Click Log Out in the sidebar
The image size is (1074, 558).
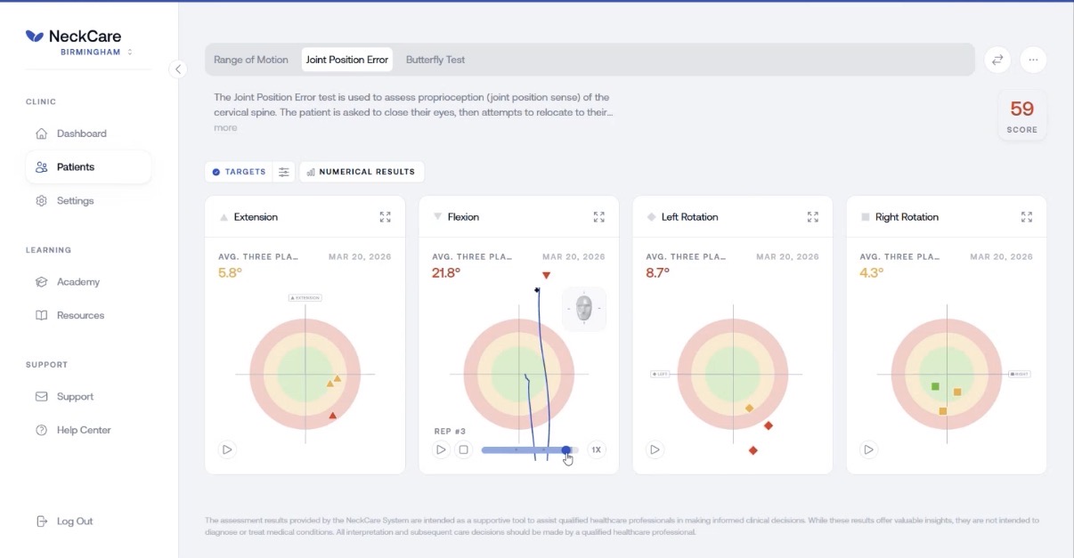point(74,522)
